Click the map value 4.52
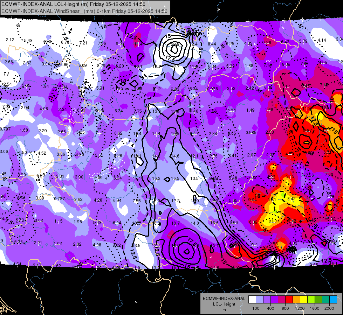The image size is (343, 315). click(x=42, y=153)
